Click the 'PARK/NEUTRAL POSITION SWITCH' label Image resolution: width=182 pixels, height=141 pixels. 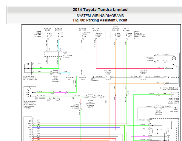pos(30,105)
